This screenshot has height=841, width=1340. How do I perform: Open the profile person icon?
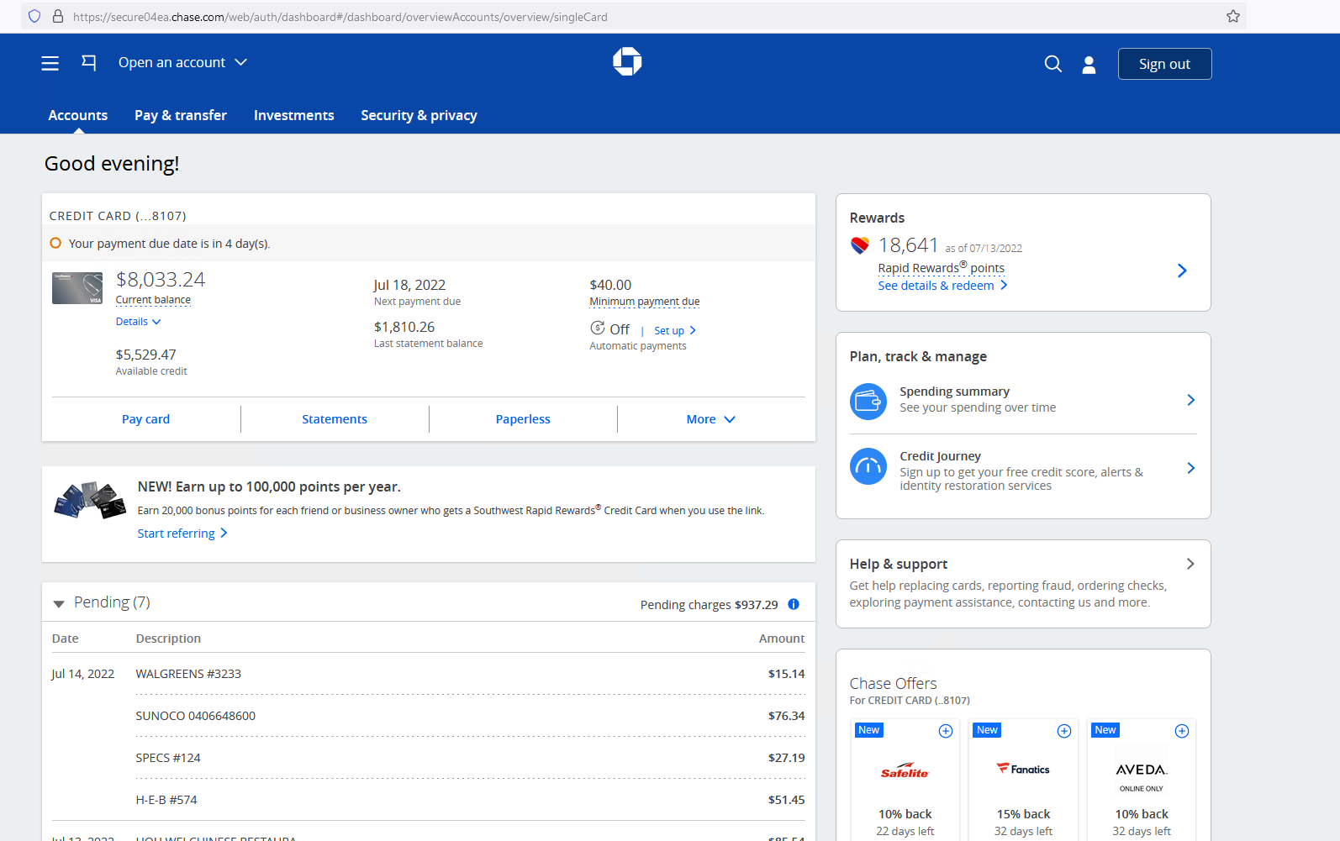[x=1089, y=65]
